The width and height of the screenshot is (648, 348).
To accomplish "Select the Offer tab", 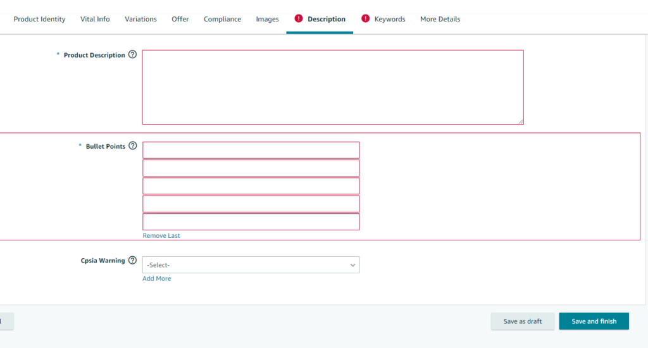I will point(180,19).
